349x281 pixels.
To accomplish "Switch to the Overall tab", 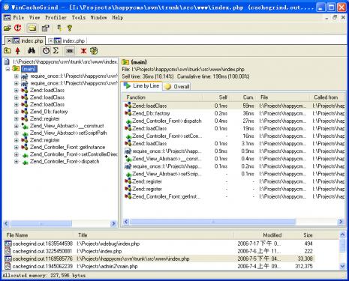I will 177,86.
